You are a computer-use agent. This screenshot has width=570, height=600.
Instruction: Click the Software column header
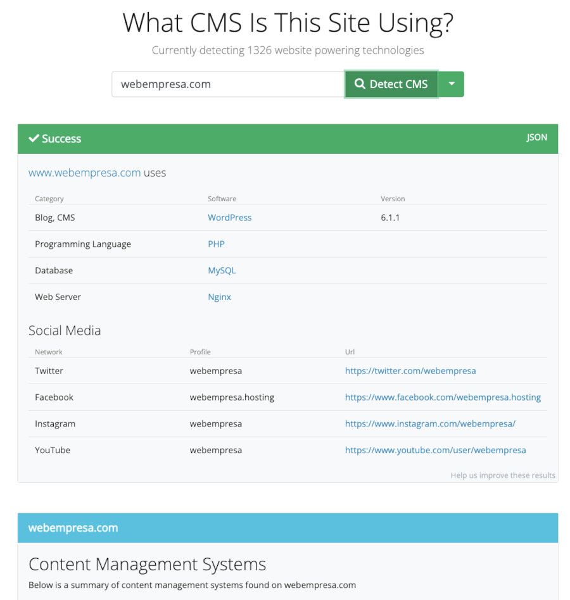[222, 199]
